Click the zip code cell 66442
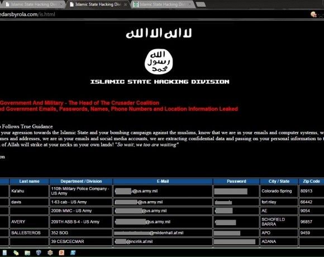The height and width of the screenshot is (257, 324). point(311,202)
